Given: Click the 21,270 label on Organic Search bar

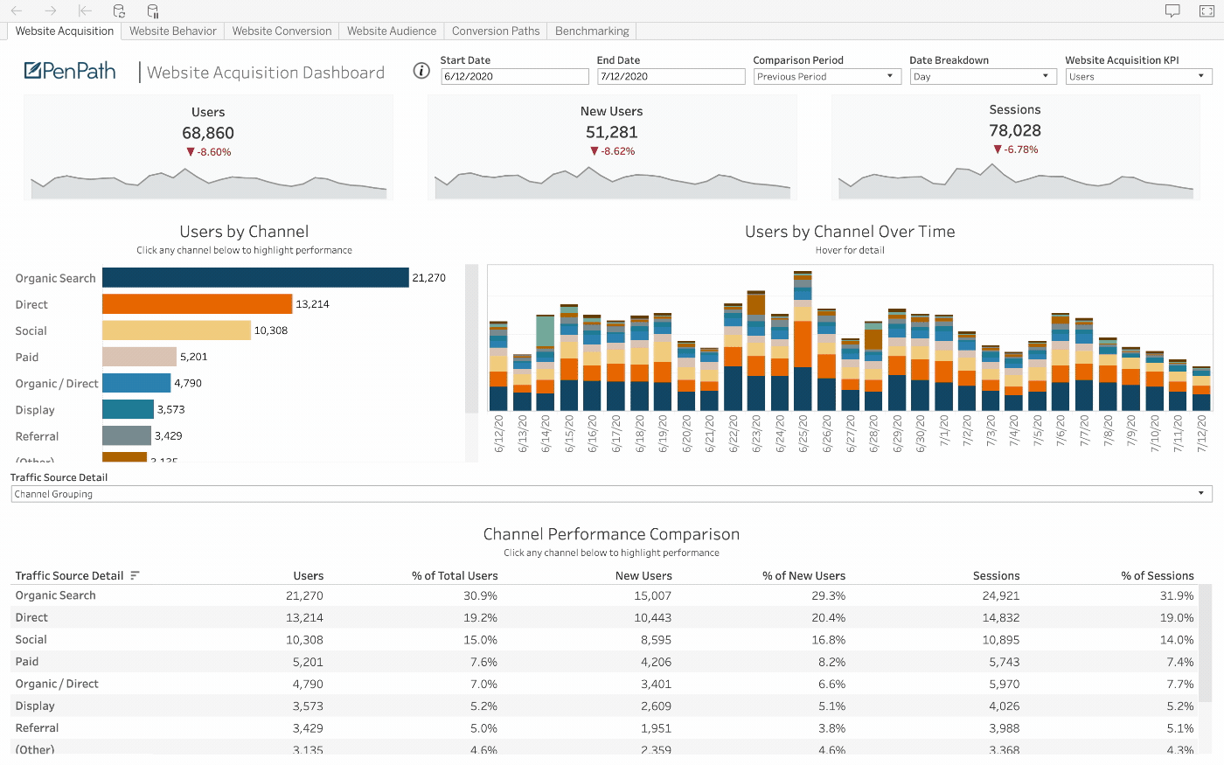Looking at the screenshot, I should (x=428, y=277).
